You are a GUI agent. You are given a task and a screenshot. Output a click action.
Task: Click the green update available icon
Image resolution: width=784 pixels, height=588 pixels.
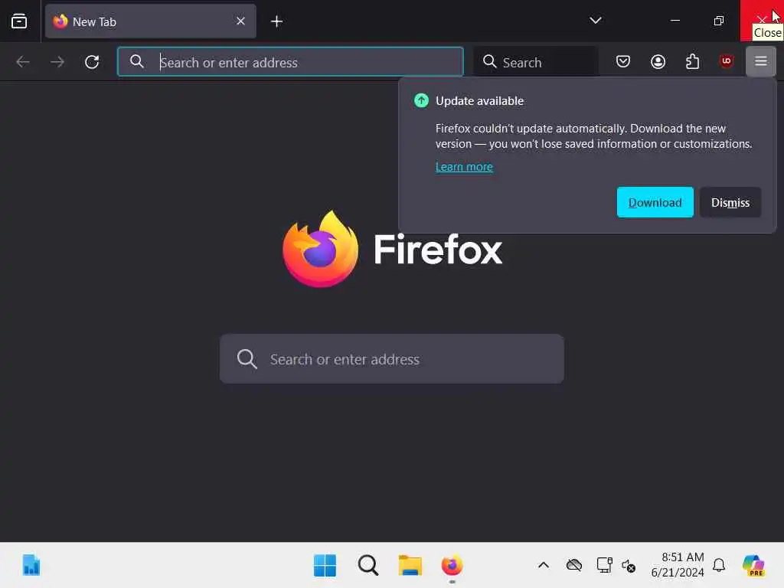tap(422, 100)
